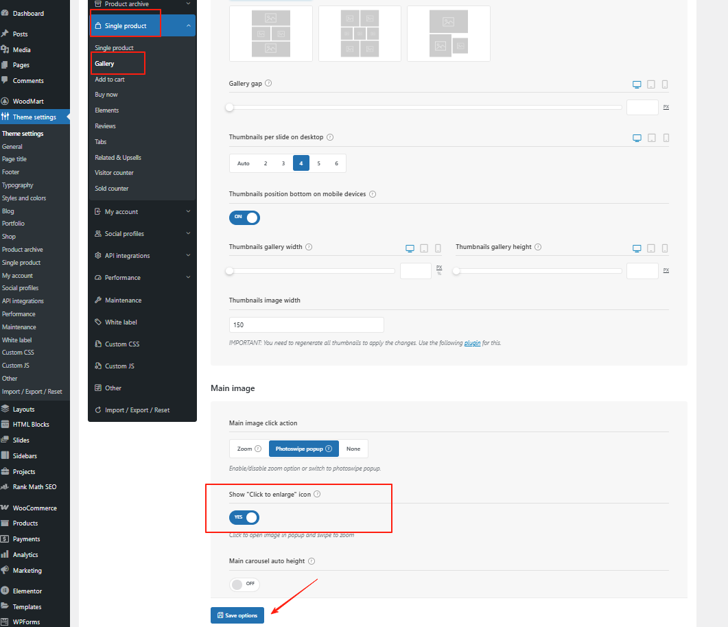728x627 pixels.
Task: Click the Thumbnails image width input field
Action: [306, 324]
